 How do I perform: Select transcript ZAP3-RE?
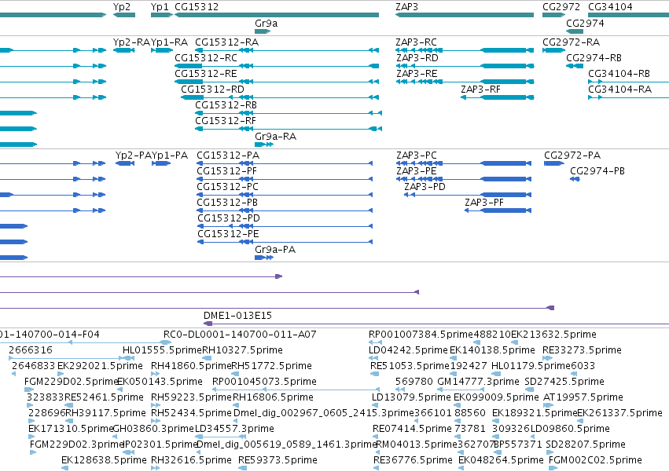(x=417, y=74)
